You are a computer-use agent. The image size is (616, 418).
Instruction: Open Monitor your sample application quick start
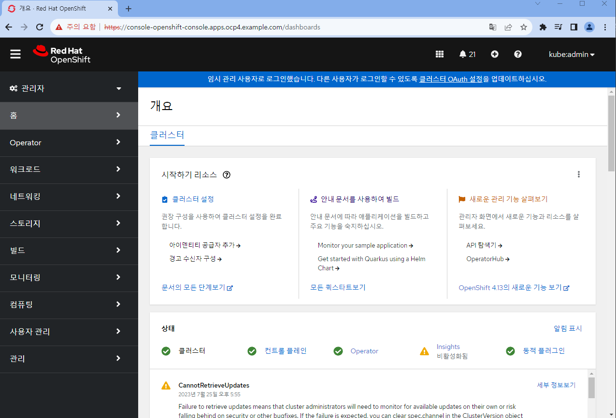point(365,245)
